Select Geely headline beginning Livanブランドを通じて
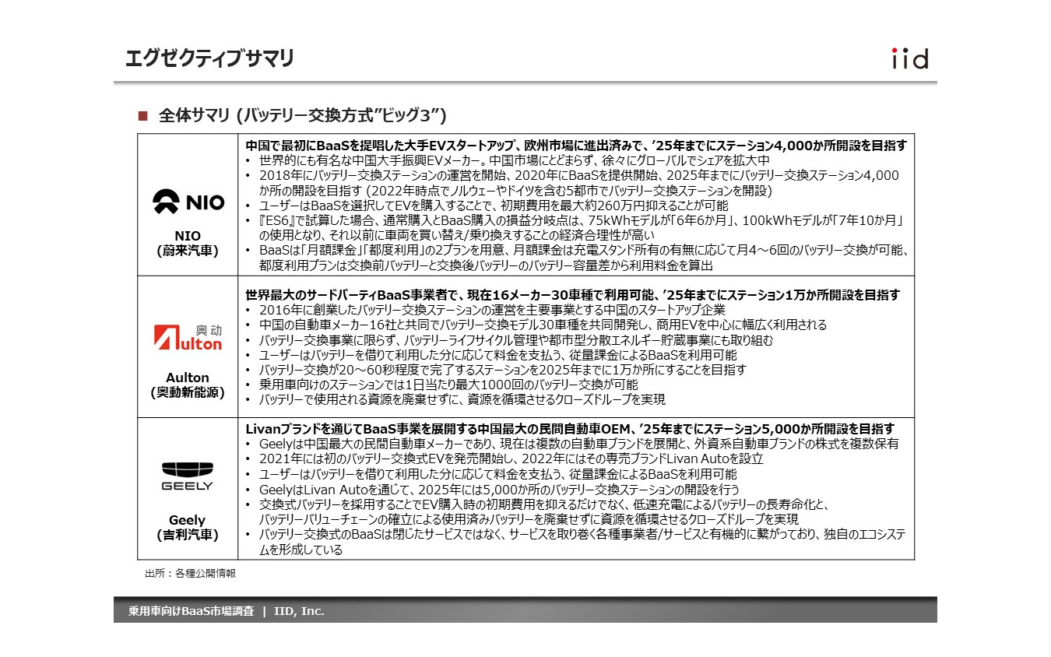 point(570,429)
